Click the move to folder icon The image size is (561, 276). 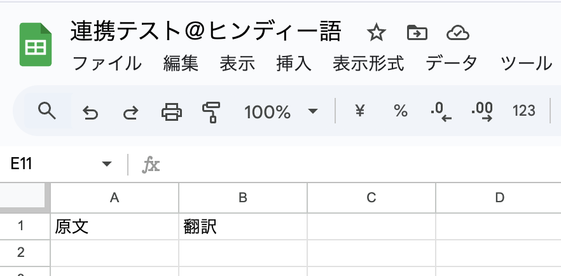(417, 32)
